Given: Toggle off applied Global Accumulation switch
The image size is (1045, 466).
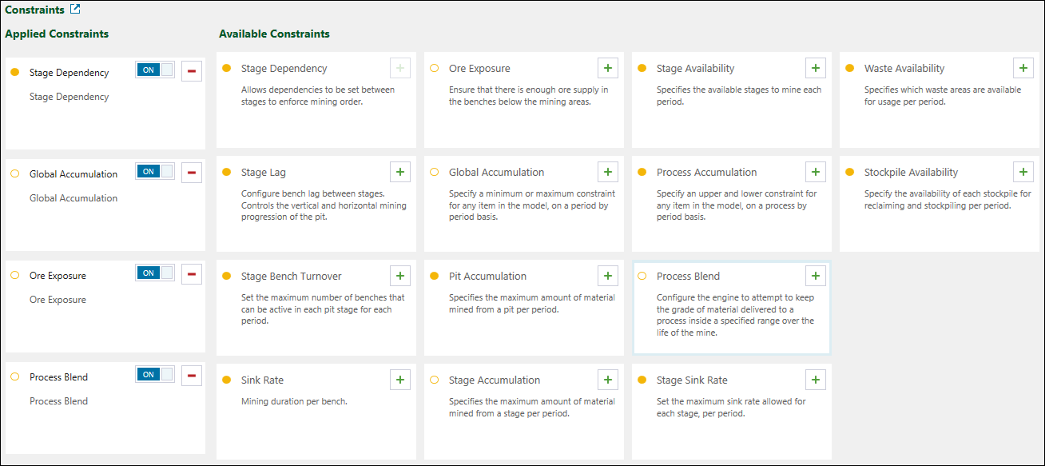Looking at the screenshot, I should coord(155,171).
